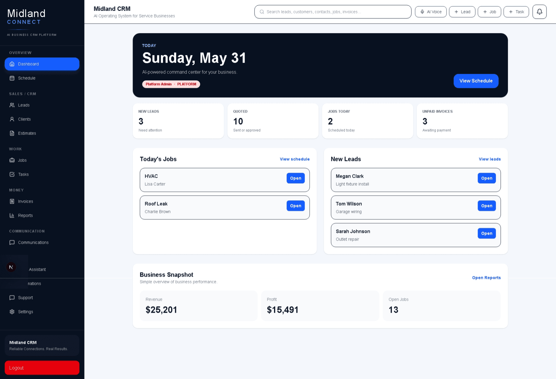
Task: Open Tom Wilson's lead
Action: click(x=487, y=206)
